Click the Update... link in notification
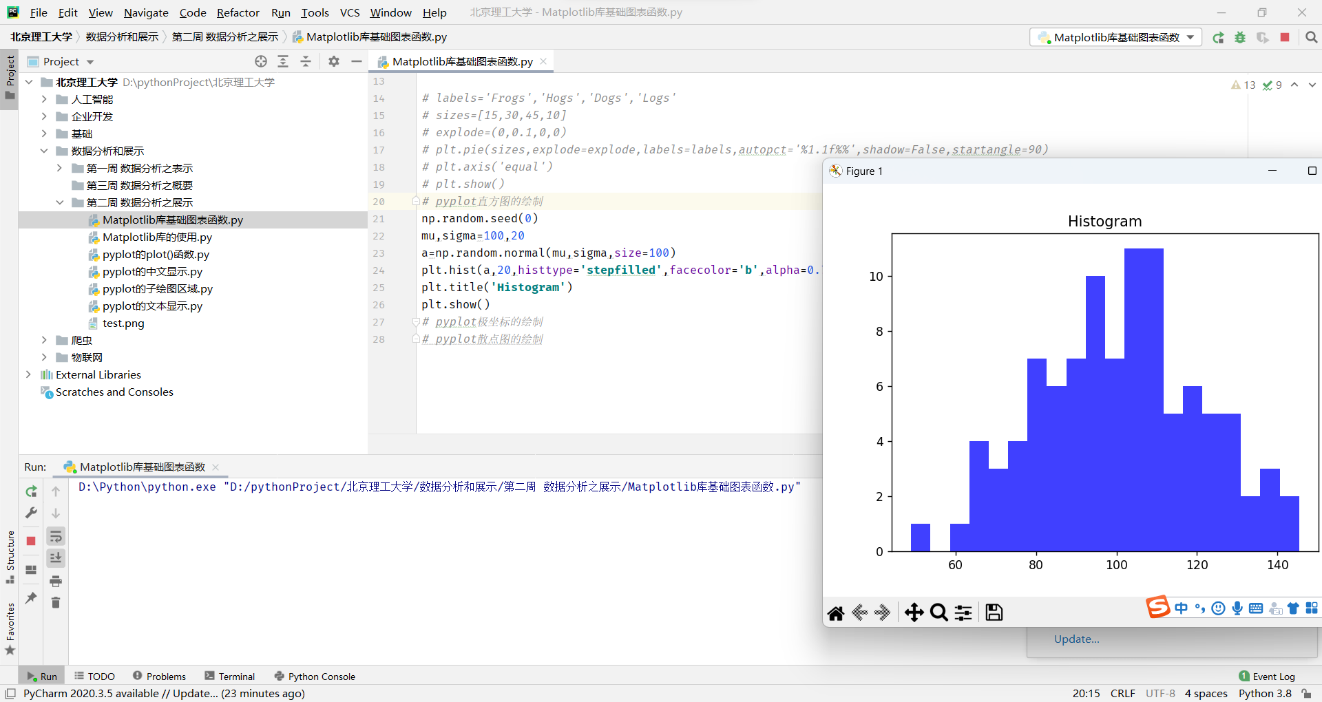Viewport: 1322px width, 702px height. [1076, 639]
